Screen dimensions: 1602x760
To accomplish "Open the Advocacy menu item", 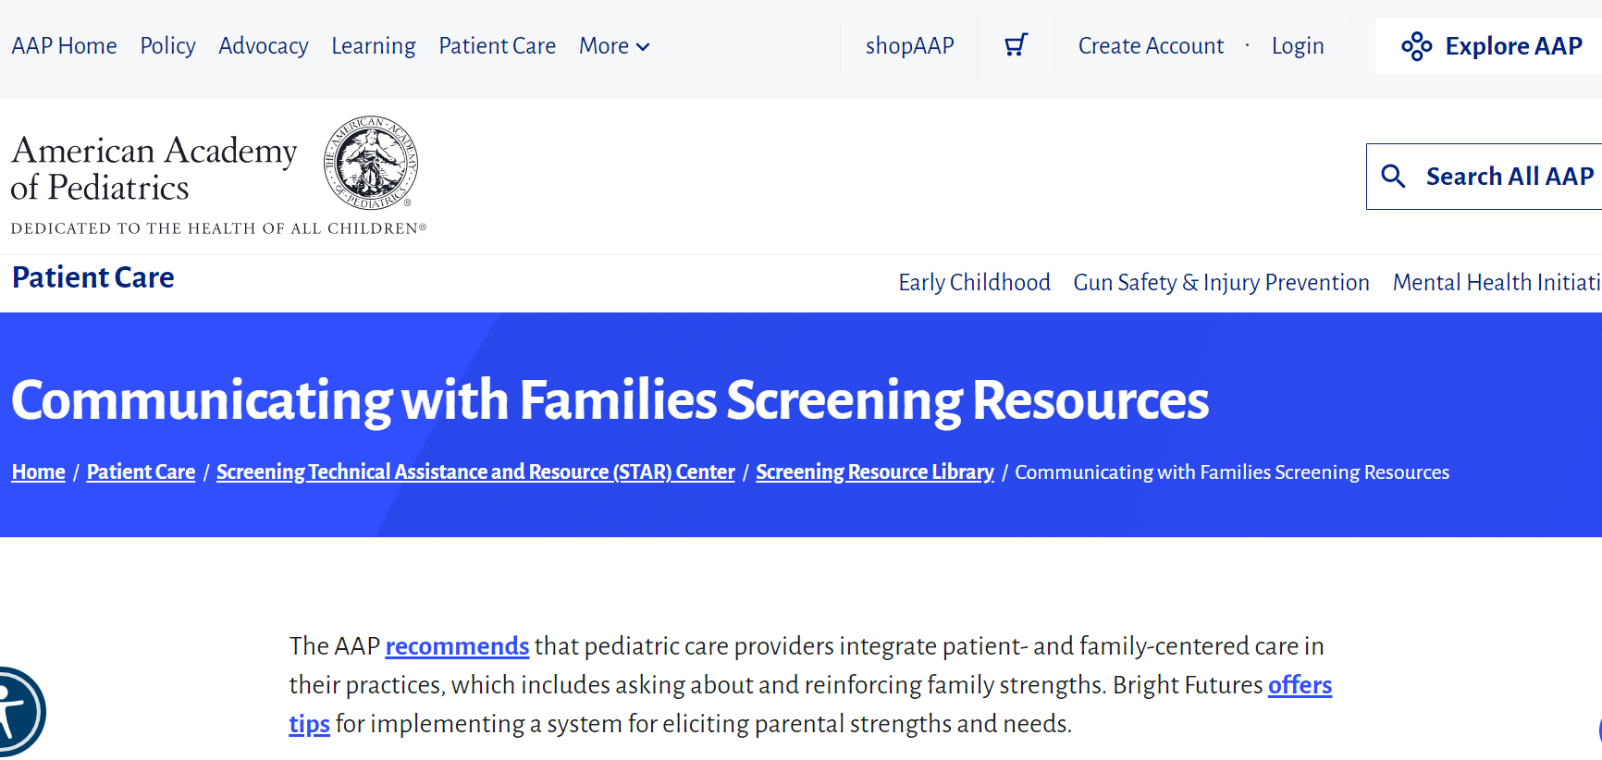I will click(263, 45).
